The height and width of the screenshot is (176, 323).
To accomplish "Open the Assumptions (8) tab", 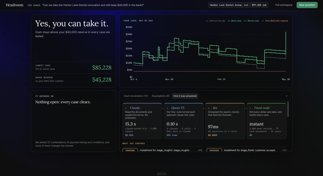I will (160, 96).
